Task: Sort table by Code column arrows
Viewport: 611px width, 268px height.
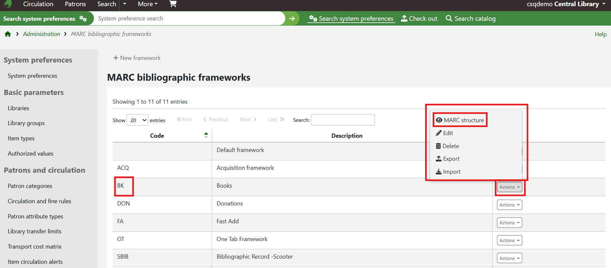Action: click(x=206, y=135)
